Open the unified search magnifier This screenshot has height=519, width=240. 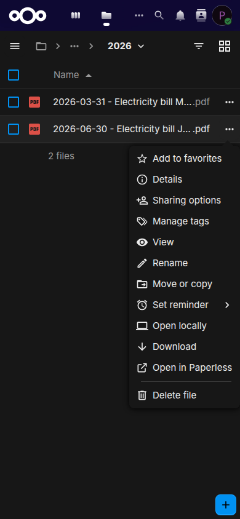[159, 15]
